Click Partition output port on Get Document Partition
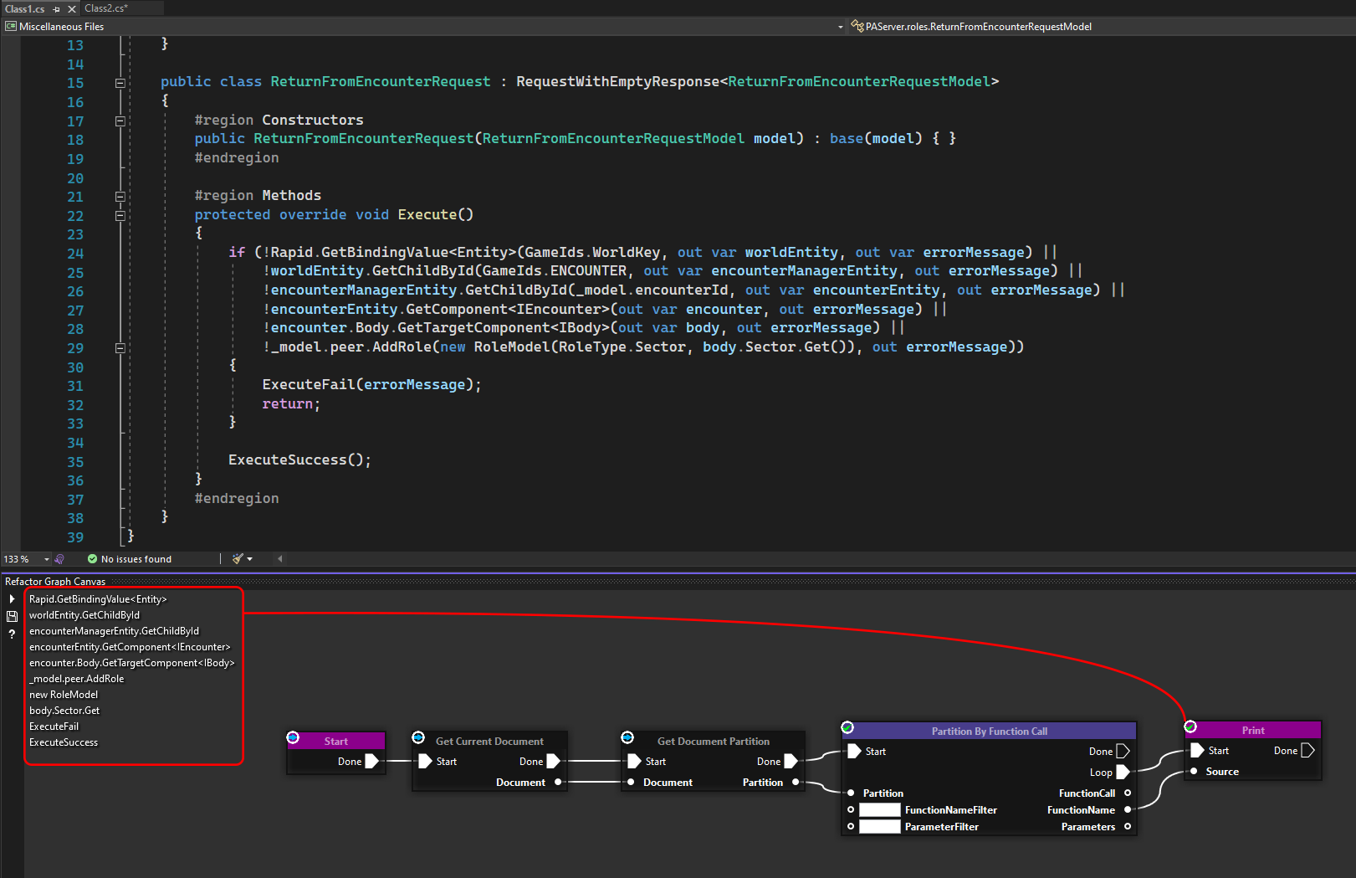 tap(796, 783)
